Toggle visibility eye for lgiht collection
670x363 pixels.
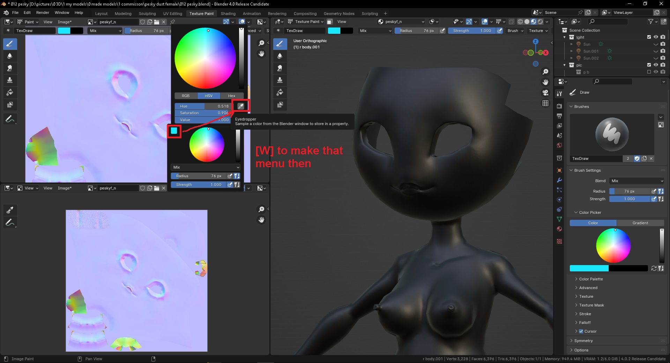(x=656, y=37)
